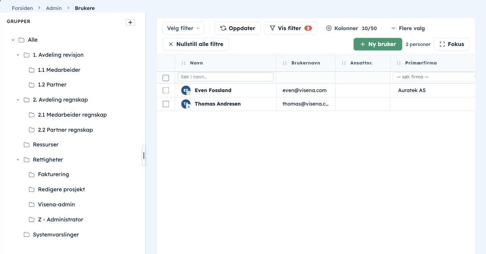
Task: Click the folder icon of Z - Administrator
Action: coord(32,219)
